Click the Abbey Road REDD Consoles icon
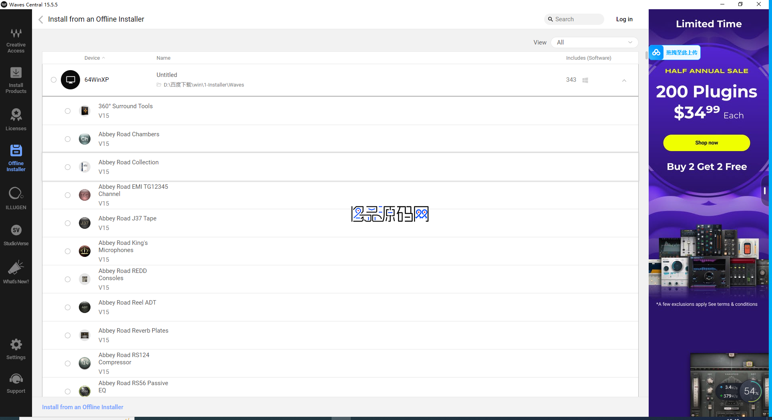Image resolution: width=772 pixels, height=420 pixels. (84, 279)
